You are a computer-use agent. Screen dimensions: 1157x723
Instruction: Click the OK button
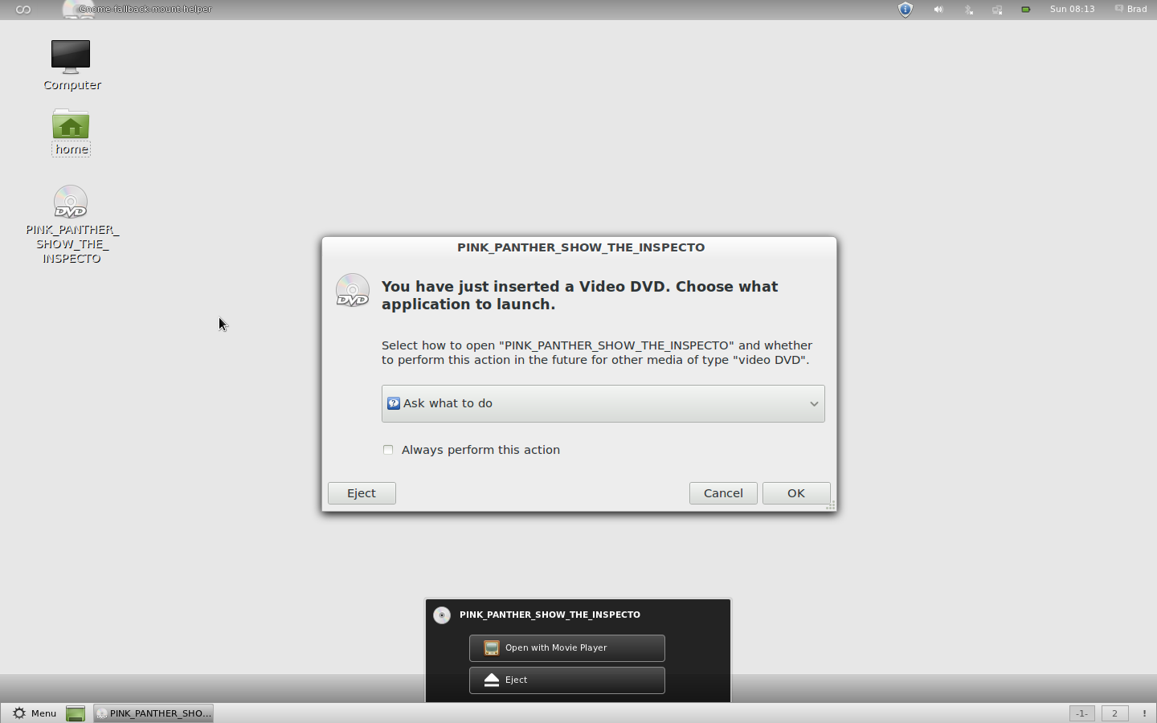pos(796,493)
